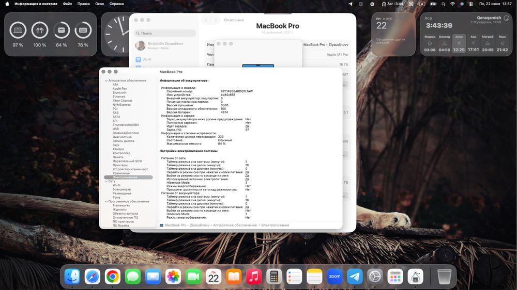Open the Qoraqamish prayer times widget

tap(466, 34)
